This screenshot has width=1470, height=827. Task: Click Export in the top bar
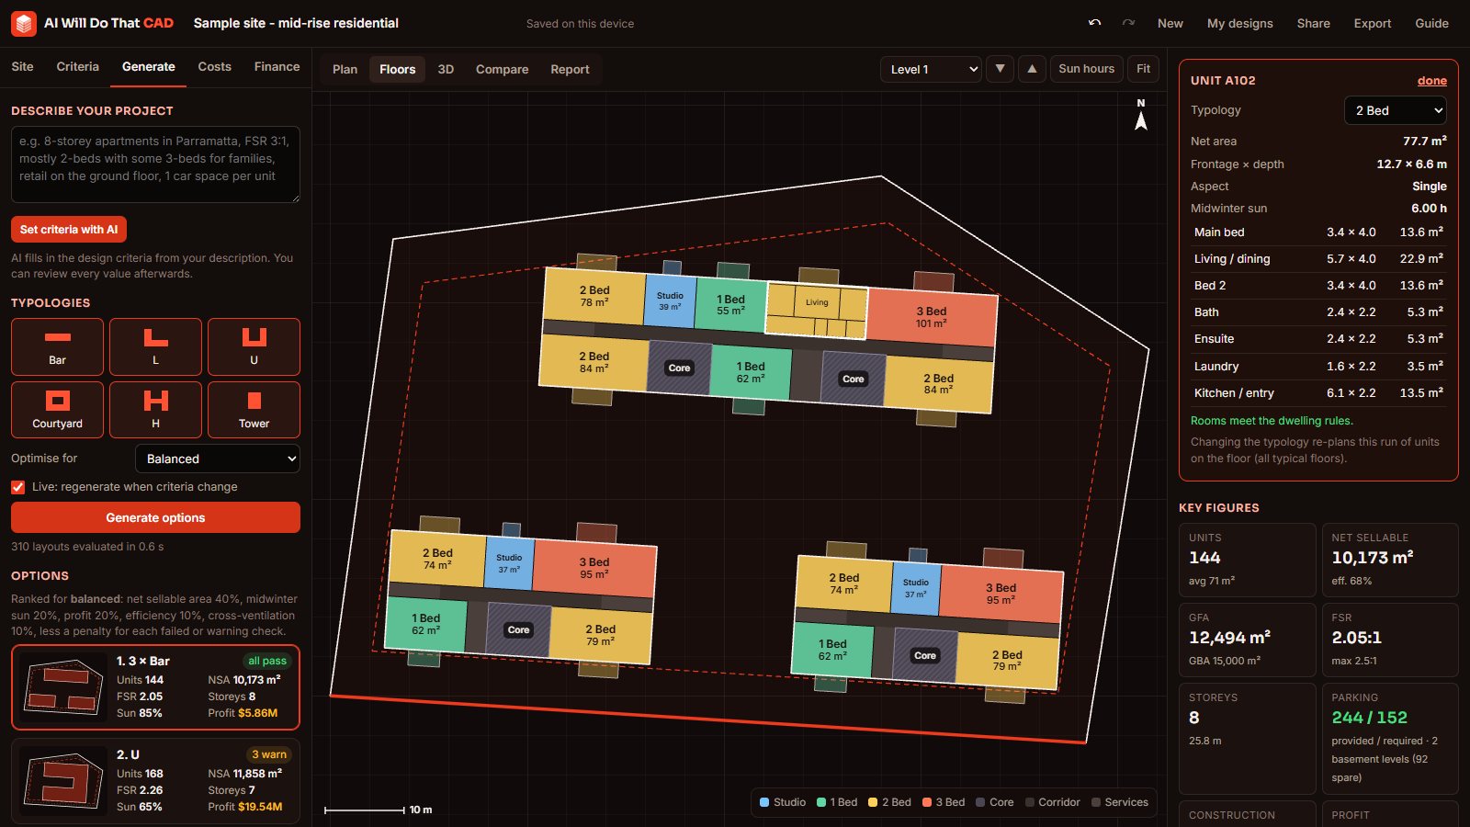[x=1372, y=23]
